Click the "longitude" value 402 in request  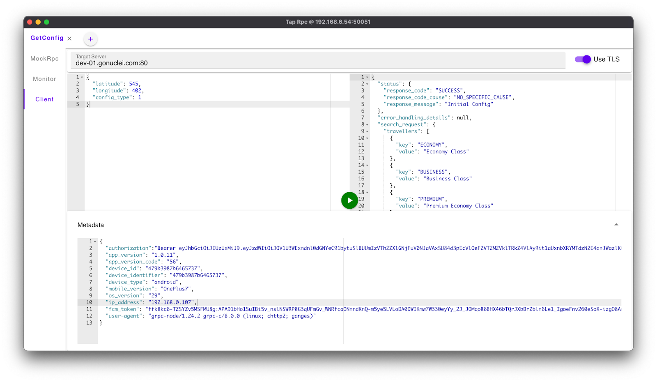(x=136, y=91)
